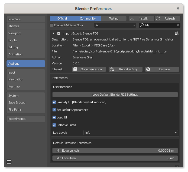Toggle the Relative Paths checkbox
Image resolution: width=188 pixels, height=172 pixels.
(x=54, y=125)
